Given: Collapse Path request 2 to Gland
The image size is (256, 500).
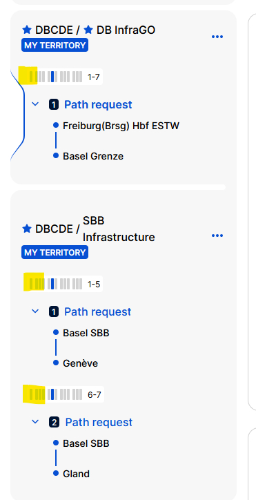Looking at the screenshot, I should [x=35, y=422].
